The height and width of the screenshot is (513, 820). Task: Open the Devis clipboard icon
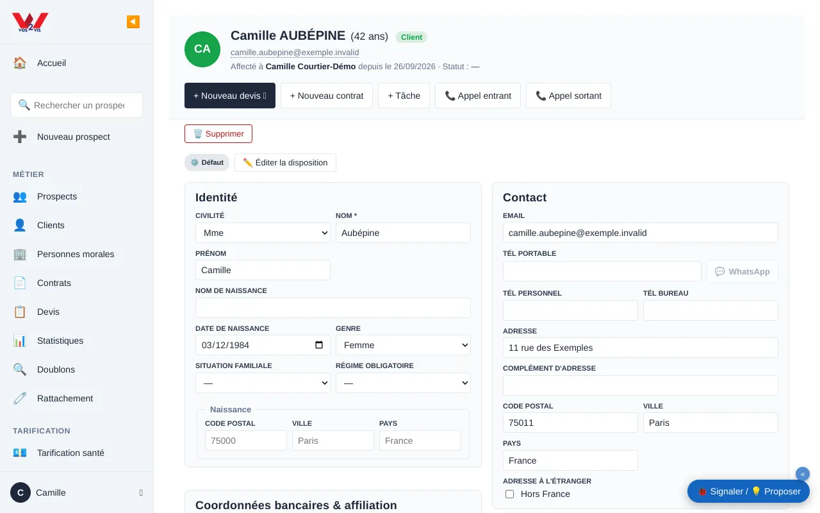click(20, 312)
